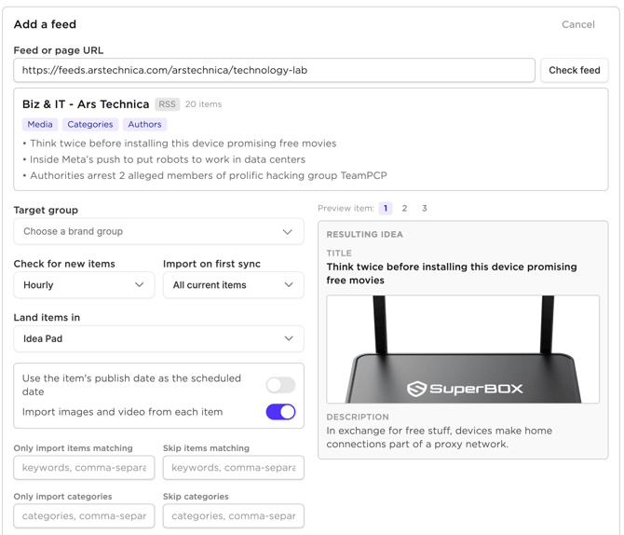624x535 pixels.
Task: Disable import images and video toggle
Action: tap(280, 412)
